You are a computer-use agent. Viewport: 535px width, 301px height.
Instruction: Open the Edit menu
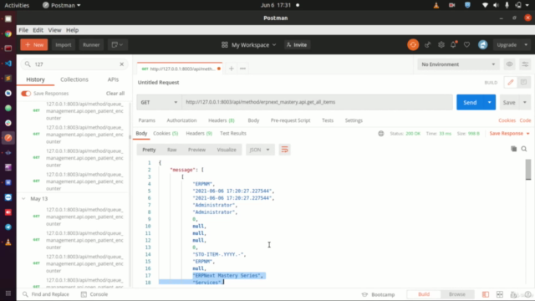[38, 30]
